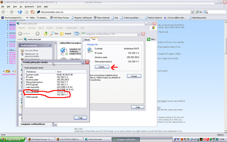The width and height of the screenshot is (227, 142).
Task: Click the Firefox URL address field
Action: tap(113, 12)
